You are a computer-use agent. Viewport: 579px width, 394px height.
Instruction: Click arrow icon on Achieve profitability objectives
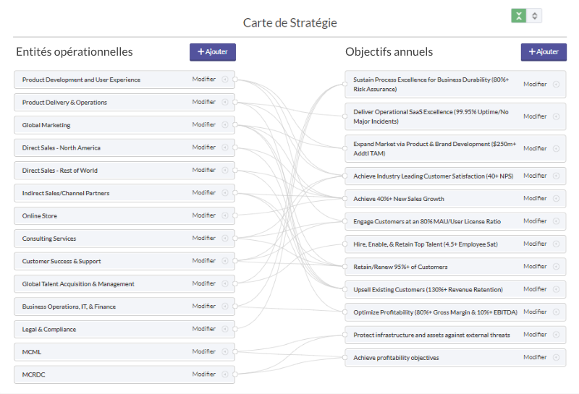click(x=556, y=357)
